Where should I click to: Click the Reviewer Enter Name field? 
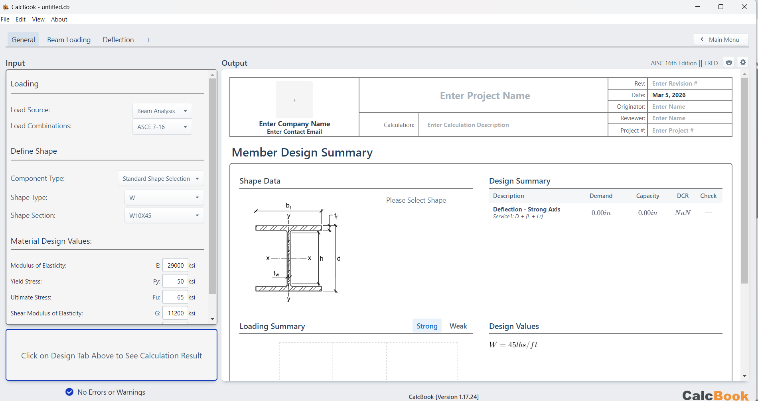[690, 118]
